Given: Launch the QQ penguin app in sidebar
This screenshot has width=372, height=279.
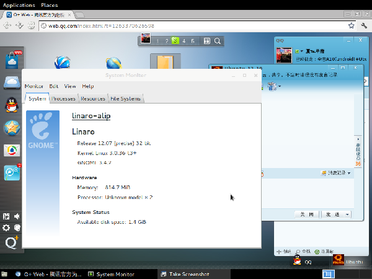Looking at the screenshot, I should click(12, 105).
